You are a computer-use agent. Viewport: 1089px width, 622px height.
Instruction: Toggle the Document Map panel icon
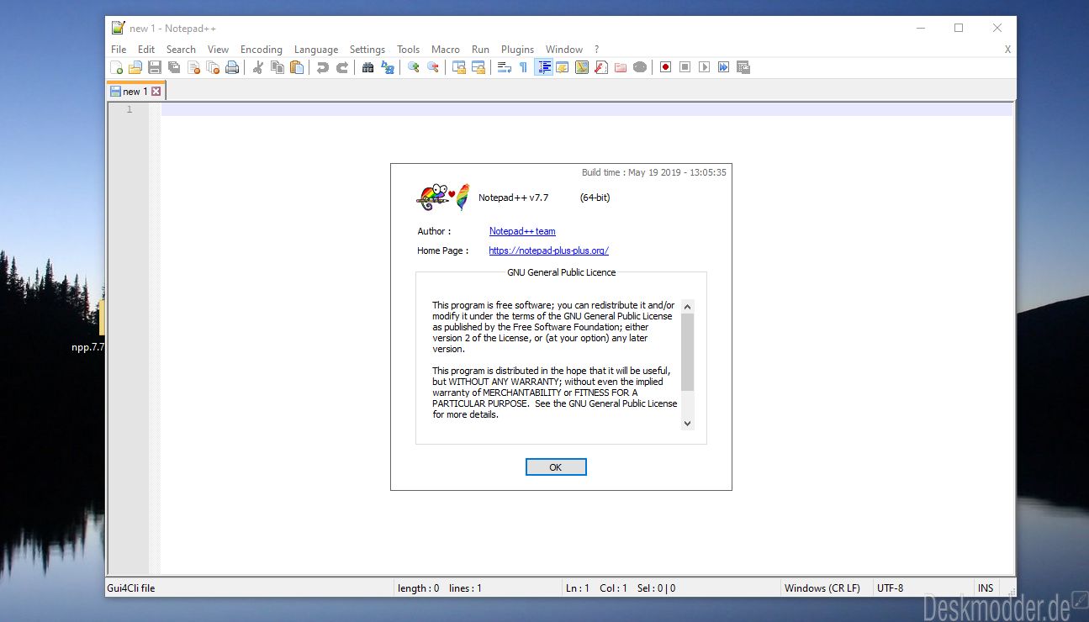click(582, 67)
